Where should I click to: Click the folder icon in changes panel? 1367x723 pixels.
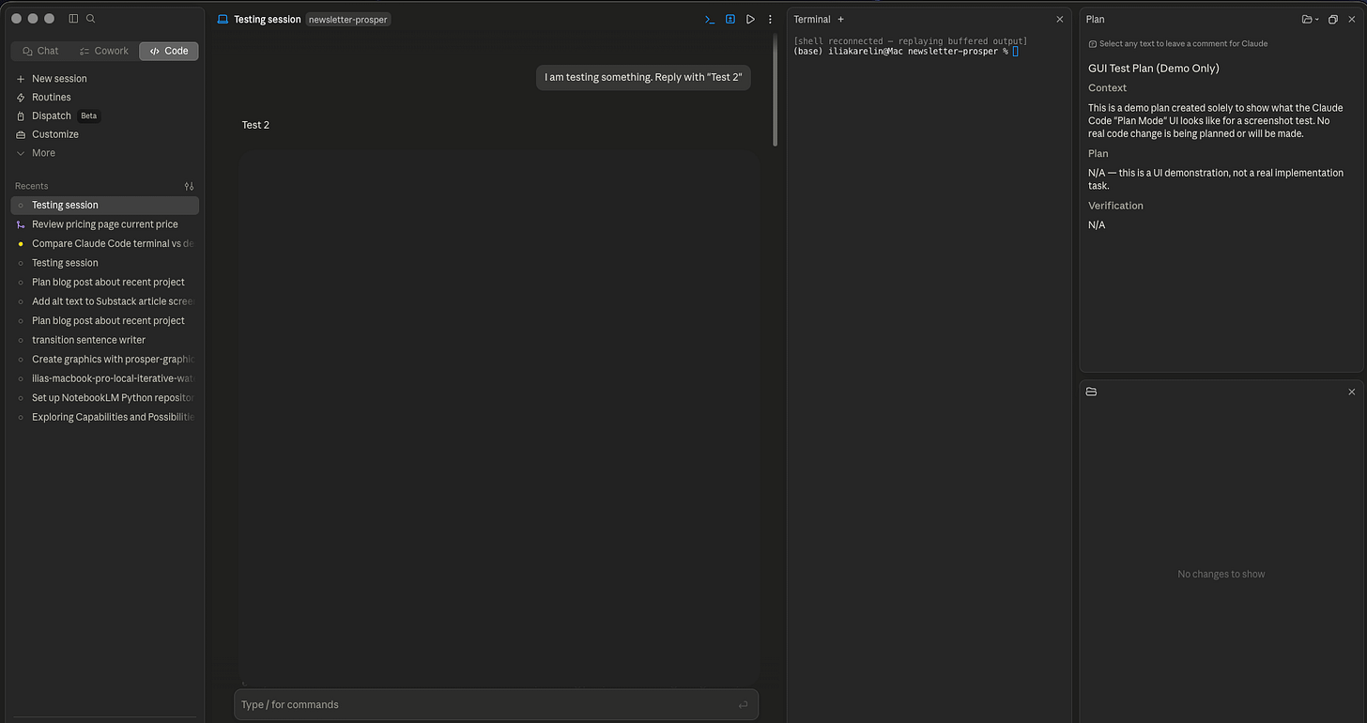pyautogui.click(x=1091, y=392)
